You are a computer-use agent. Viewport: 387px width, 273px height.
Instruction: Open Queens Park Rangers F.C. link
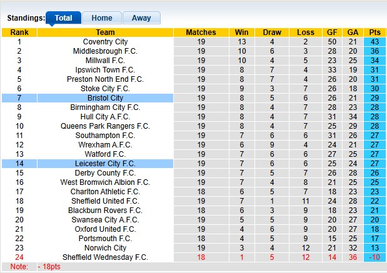tap(105, 126)
